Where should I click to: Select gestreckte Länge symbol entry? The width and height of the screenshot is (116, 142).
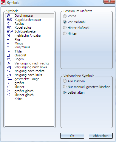point(30,79)
